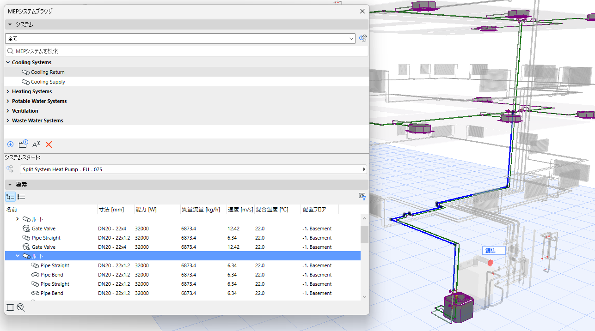
Task: Click the filter icon in the 要素 section
Action: click(362, 197)
